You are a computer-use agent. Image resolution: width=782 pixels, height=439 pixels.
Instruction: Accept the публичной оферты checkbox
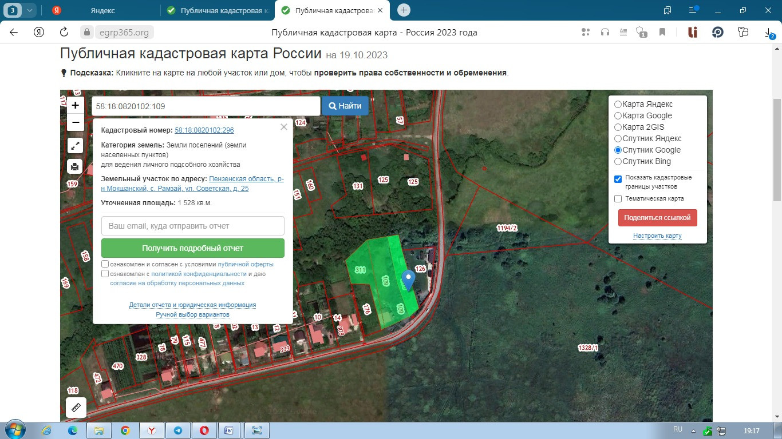(x=105, y=264)
